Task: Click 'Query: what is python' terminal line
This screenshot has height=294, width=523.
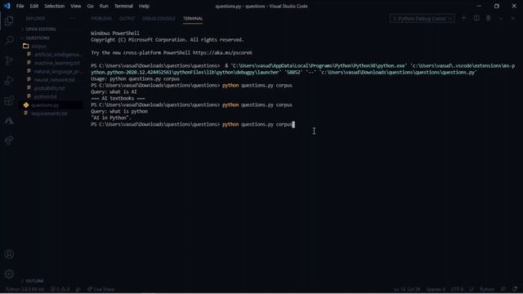Action: [x=119, y=111]
